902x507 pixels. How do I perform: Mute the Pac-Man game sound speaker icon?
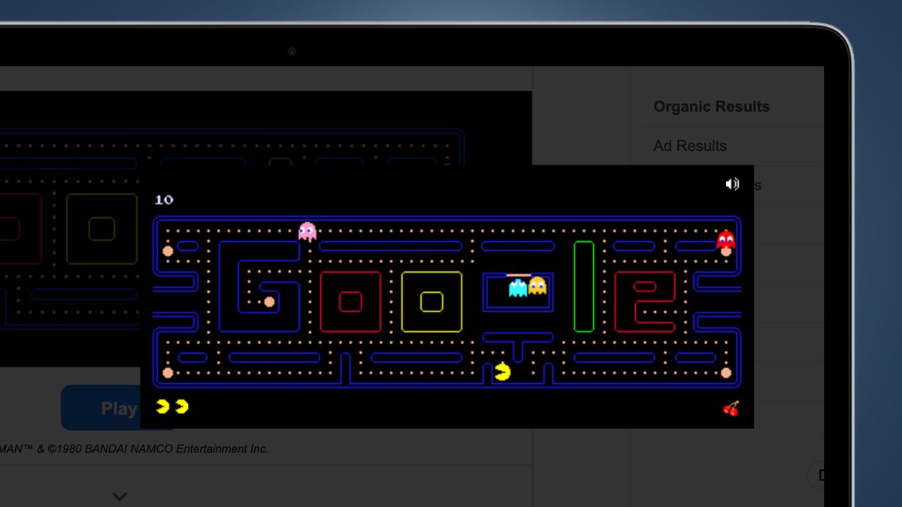(732, 184)
